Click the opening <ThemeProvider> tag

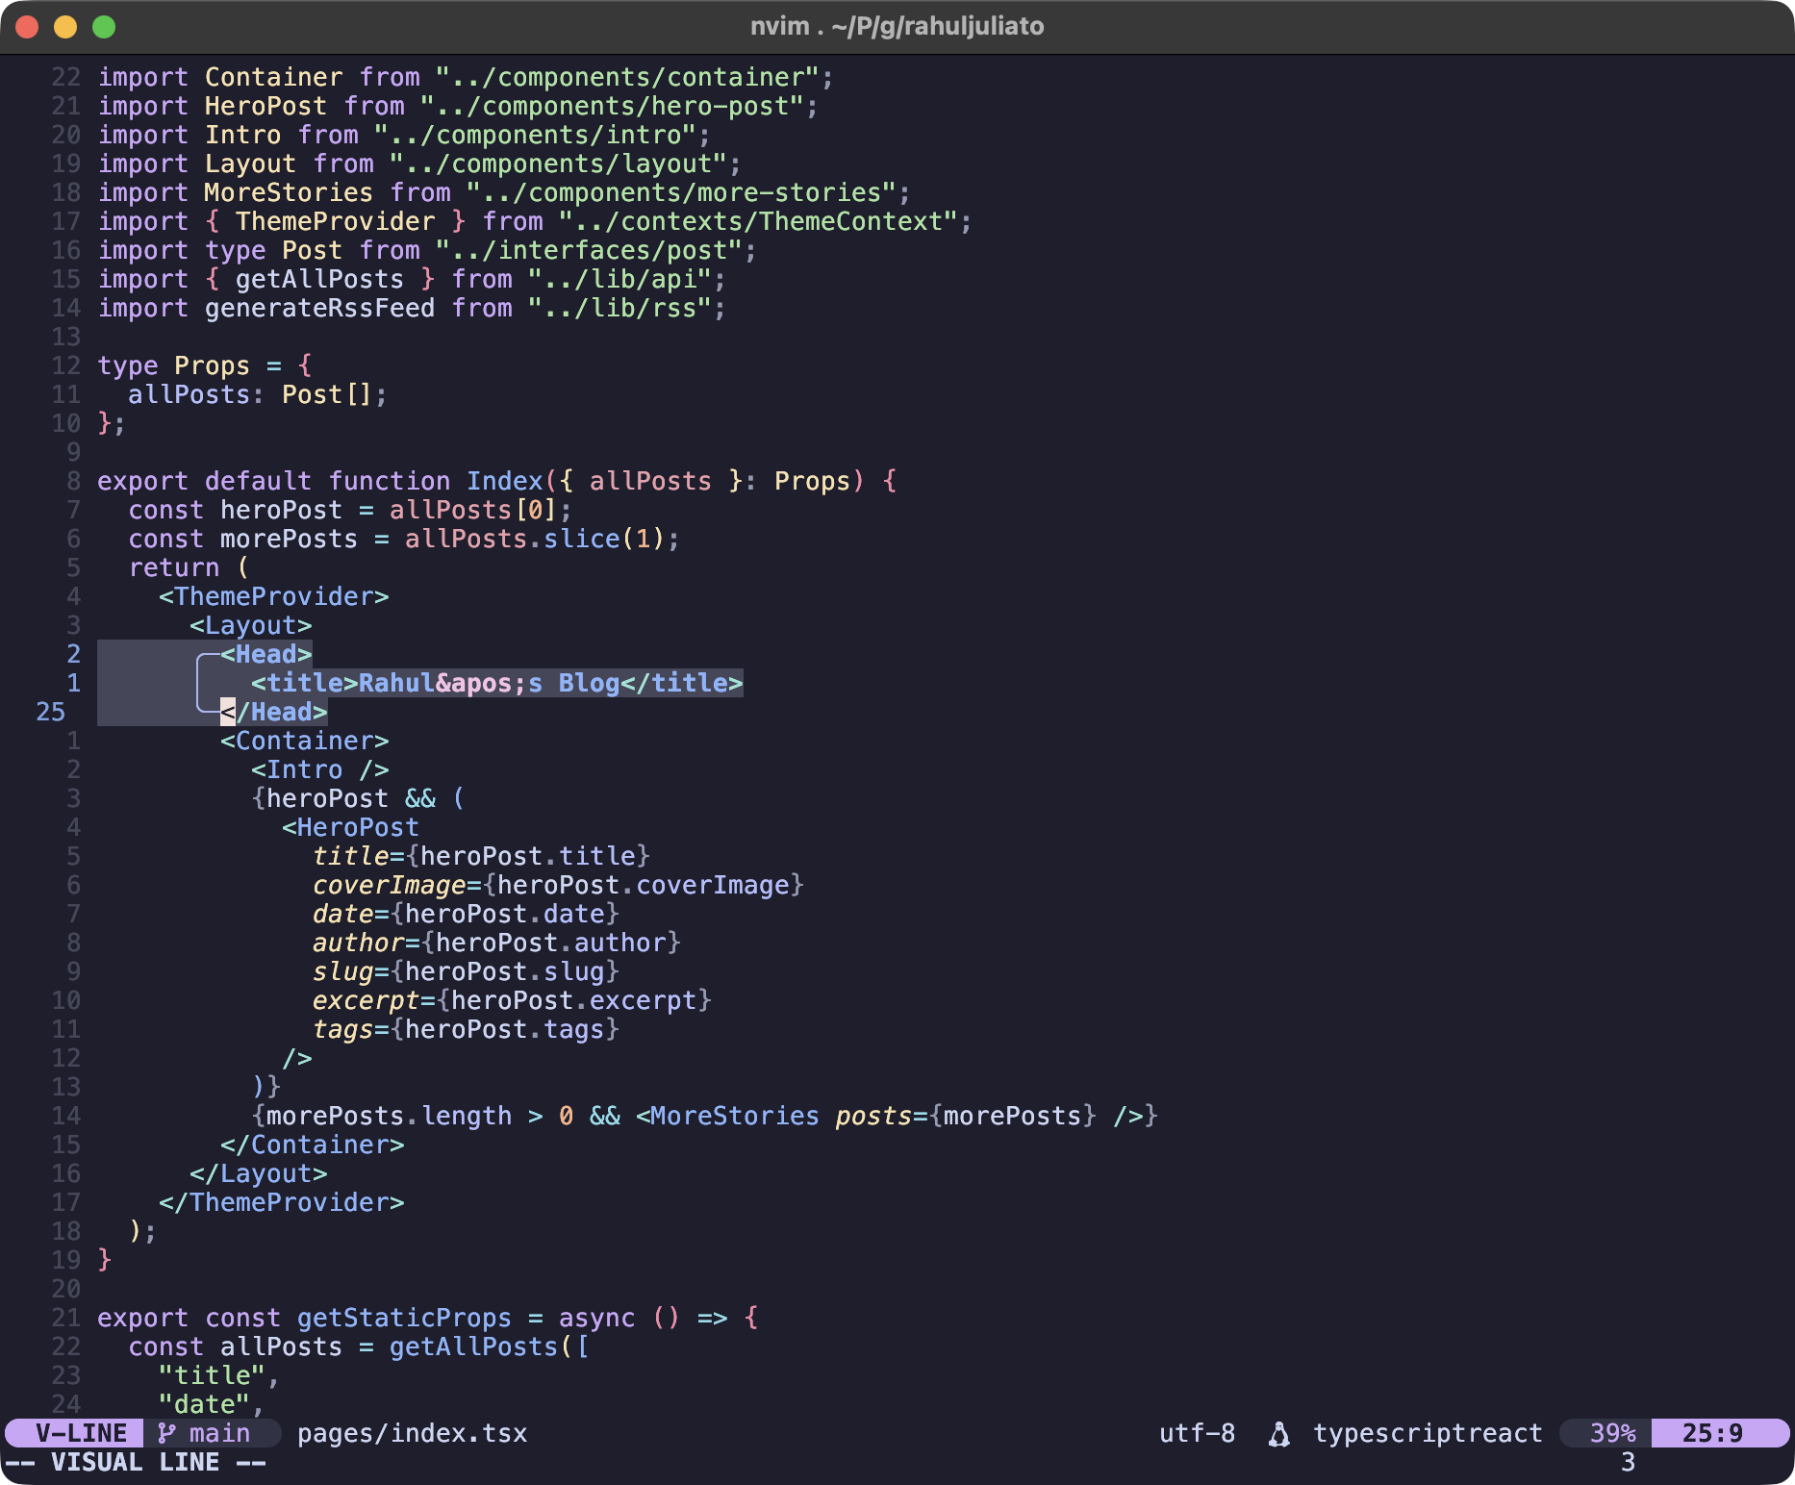[x=273, y=596]
